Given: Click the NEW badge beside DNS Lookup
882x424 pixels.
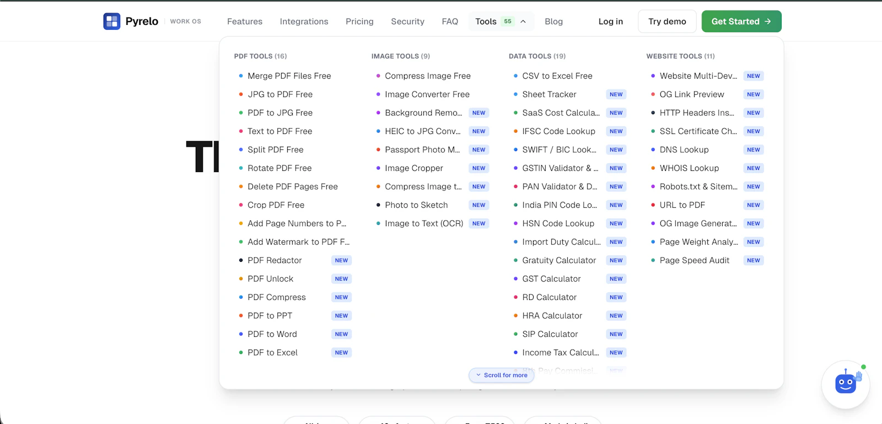Looking at the screenshot, I should coord(753,150).
